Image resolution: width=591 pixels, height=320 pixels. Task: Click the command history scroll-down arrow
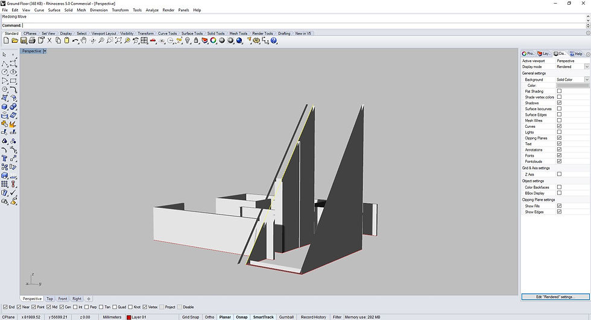pos(588,20)
